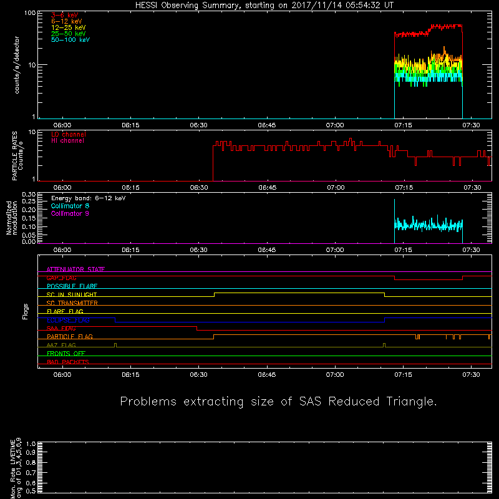This screenshot has width=499, height=499.
Task: Click the 'Energy band: 6-12 keV' label
Action: pyautogui.click(x=89, y=198)
